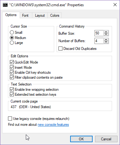Click the Find out more about text
Screen dimensions: 120x145
coord(22,125)
